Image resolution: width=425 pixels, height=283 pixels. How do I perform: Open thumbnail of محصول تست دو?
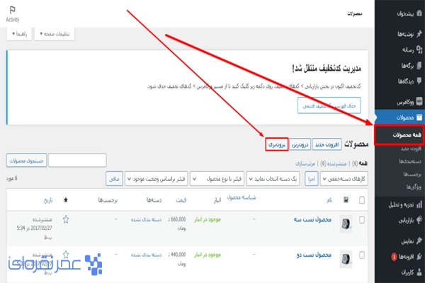(346, 259)
